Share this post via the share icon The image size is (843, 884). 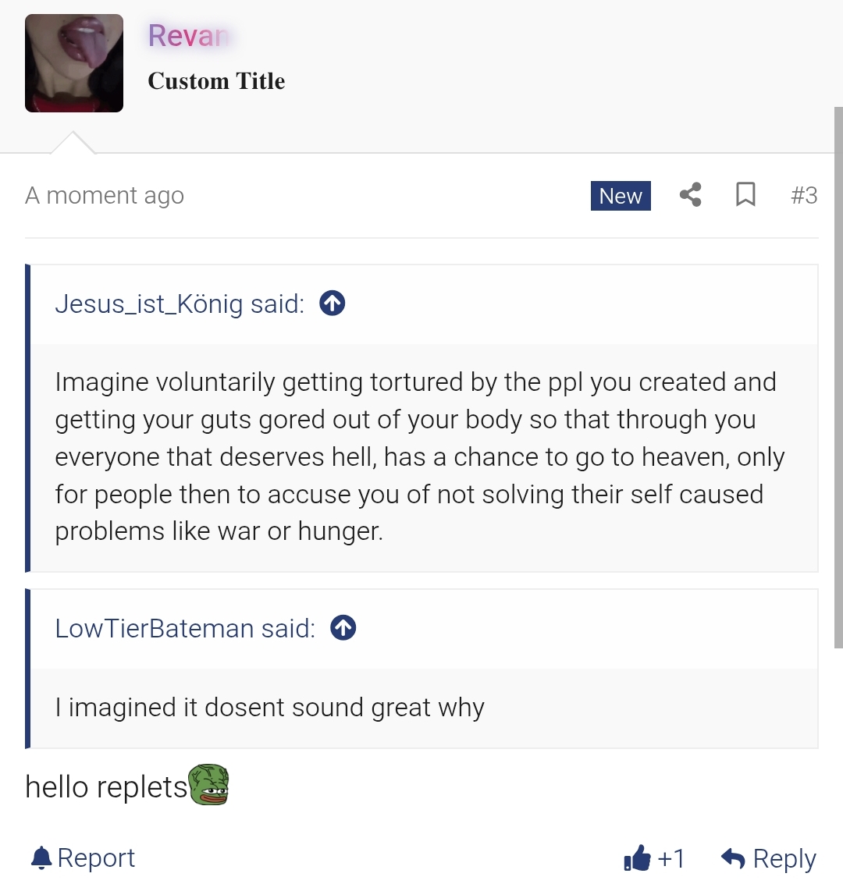(690, 195)
